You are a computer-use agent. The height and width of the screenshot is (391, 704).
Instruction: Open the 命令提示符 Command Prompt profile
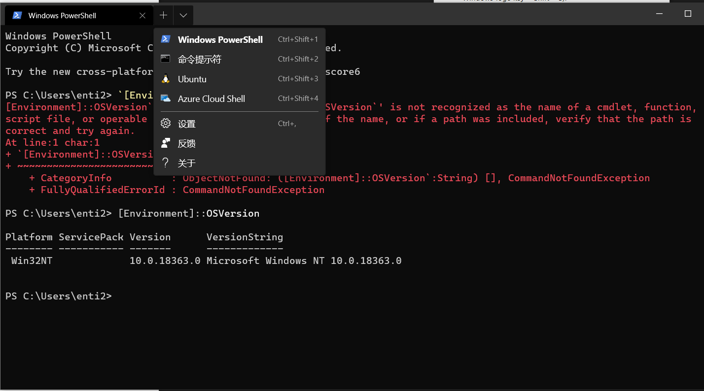pyautogui.click(x=199, y=59)
